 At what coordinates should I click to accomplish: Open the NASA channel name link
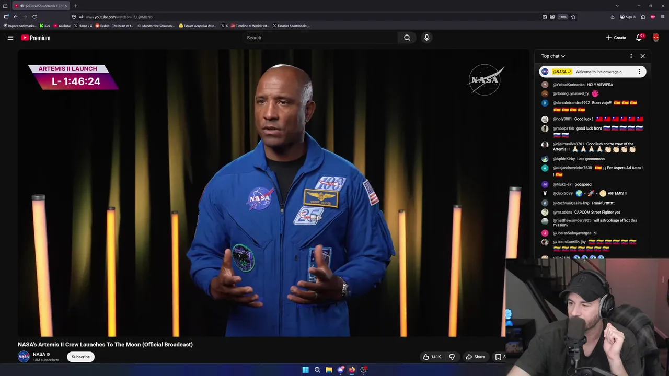pos(39,354)
